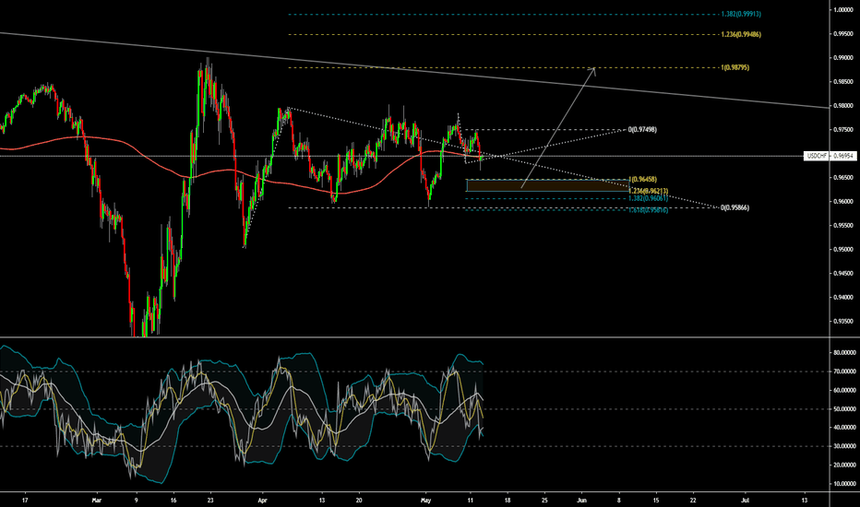Click date 11 on the time axis
860x507 pixels.
pyautogui.click(x=471, y=500)
